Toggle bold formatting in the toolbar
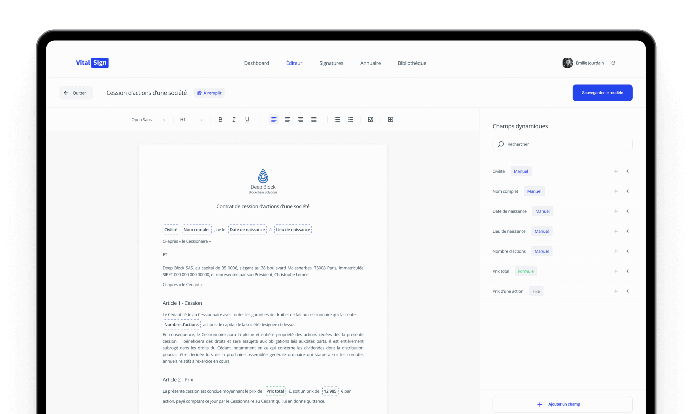The height and width of the screenshot is (414, 692). pos(220,119)
